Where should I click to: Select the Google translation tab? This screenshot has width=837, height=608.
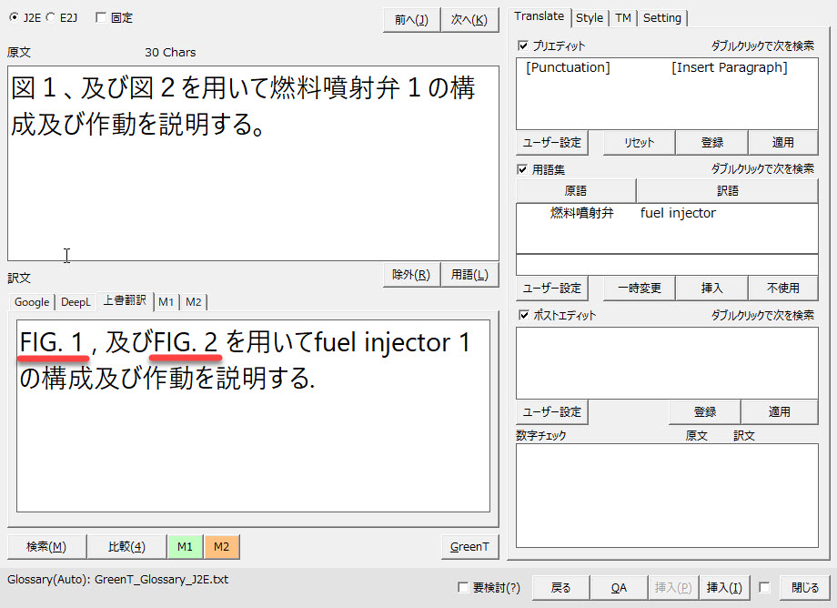(x=32, y=301)
